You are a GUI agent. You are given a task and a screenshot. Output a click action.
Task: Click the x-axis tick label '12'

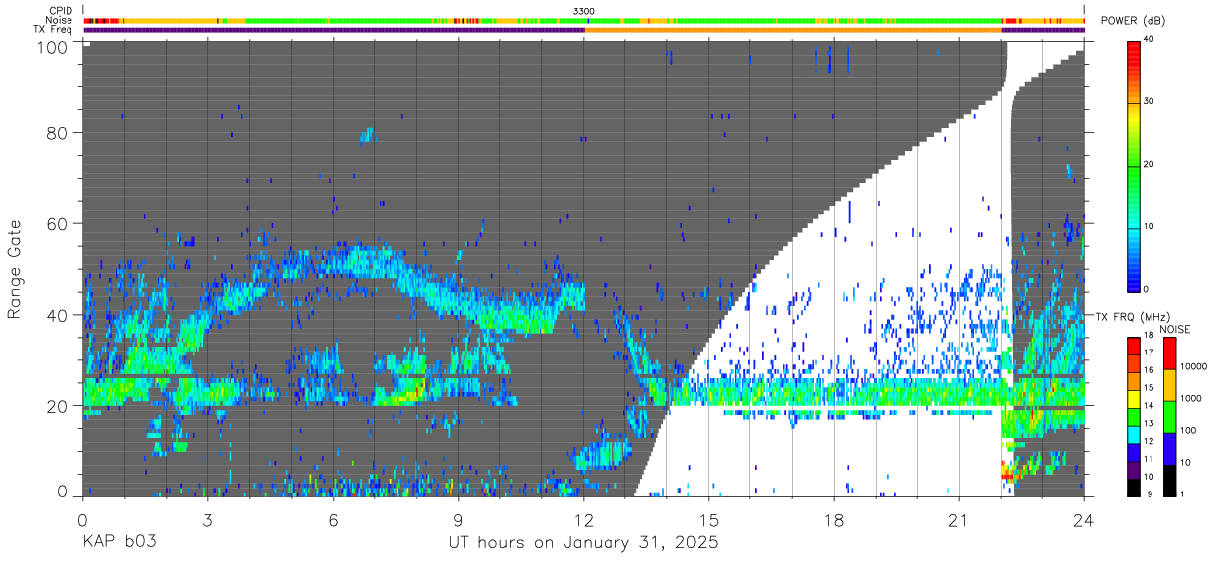tap(584, 519)
